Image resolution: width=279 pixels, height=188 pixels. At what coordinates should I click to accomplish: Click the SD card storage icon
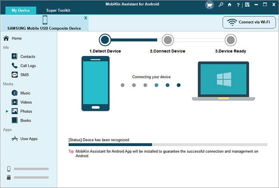(x=9, y=177)
